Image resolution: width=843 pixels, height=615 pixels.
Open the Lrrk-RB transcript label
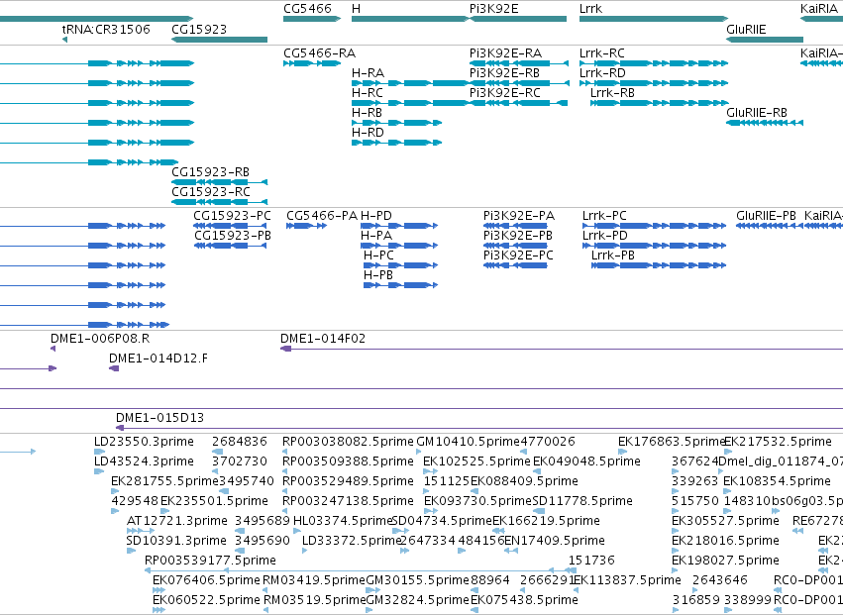pyautogui.click(x=612, y=93)
